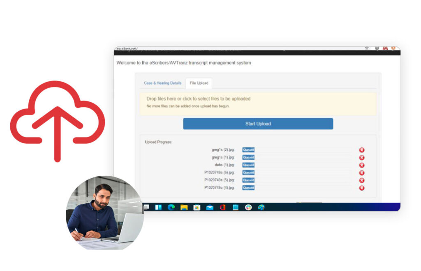Open File Explorer from the taskbar
421x271 pixels.
coord(184,207)
